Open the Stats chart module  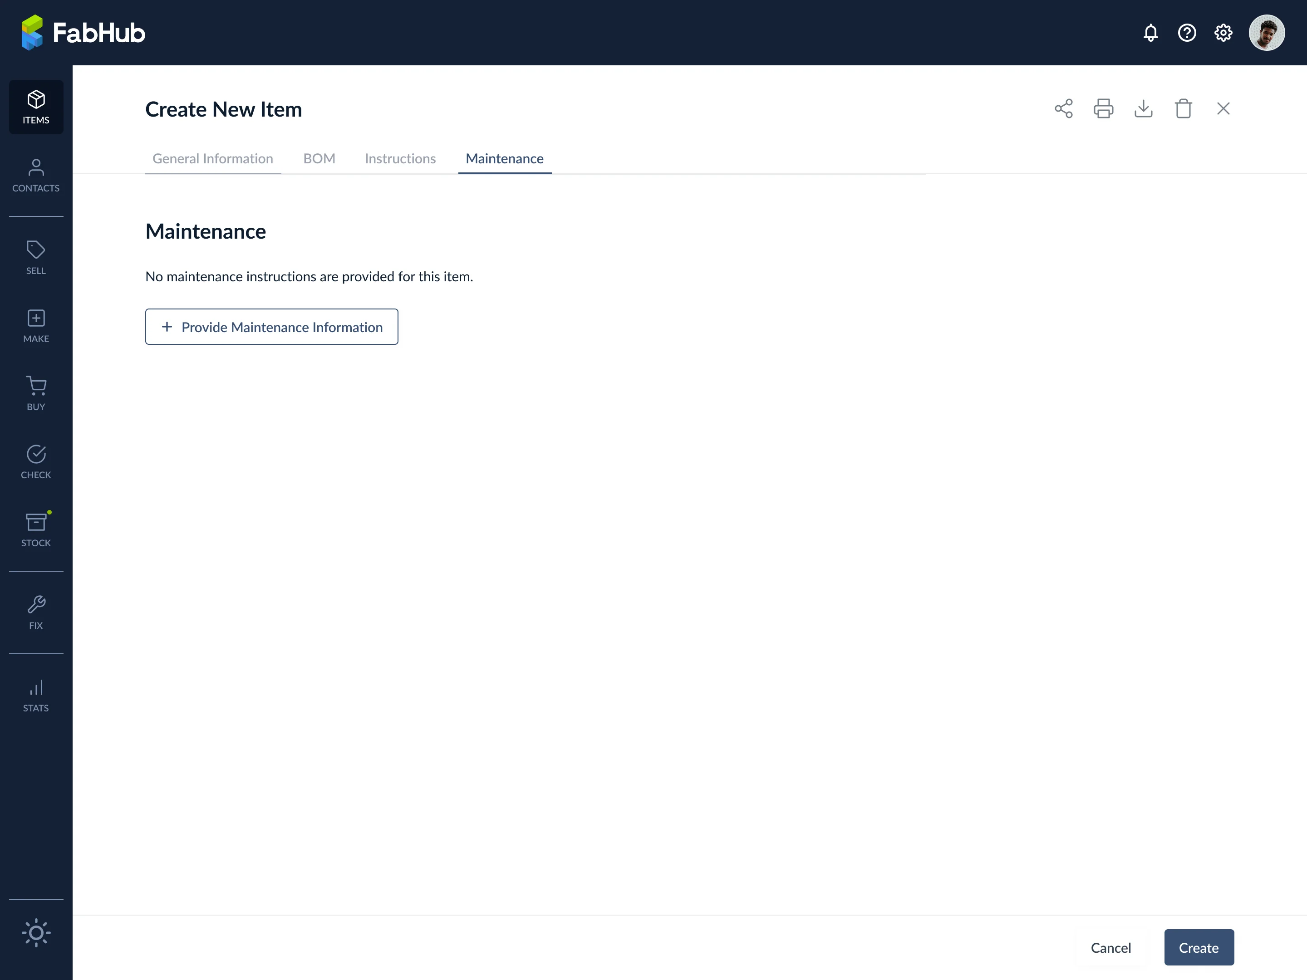pyautogui.click(x=36, y=695)
